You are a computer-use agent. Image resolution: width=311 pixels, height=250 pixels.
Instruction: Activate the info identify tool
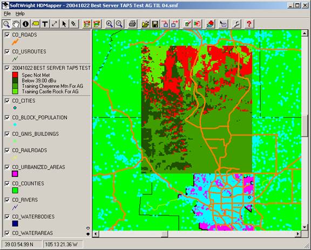(x=25, y=24)
